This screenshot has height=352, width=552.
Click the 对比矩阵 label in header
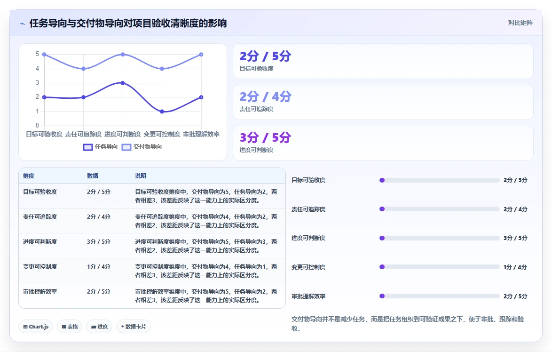pyautogui.click(x=520, y=23)
